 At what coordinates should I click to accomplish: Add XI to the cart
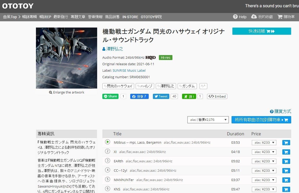tap(286, 152)
